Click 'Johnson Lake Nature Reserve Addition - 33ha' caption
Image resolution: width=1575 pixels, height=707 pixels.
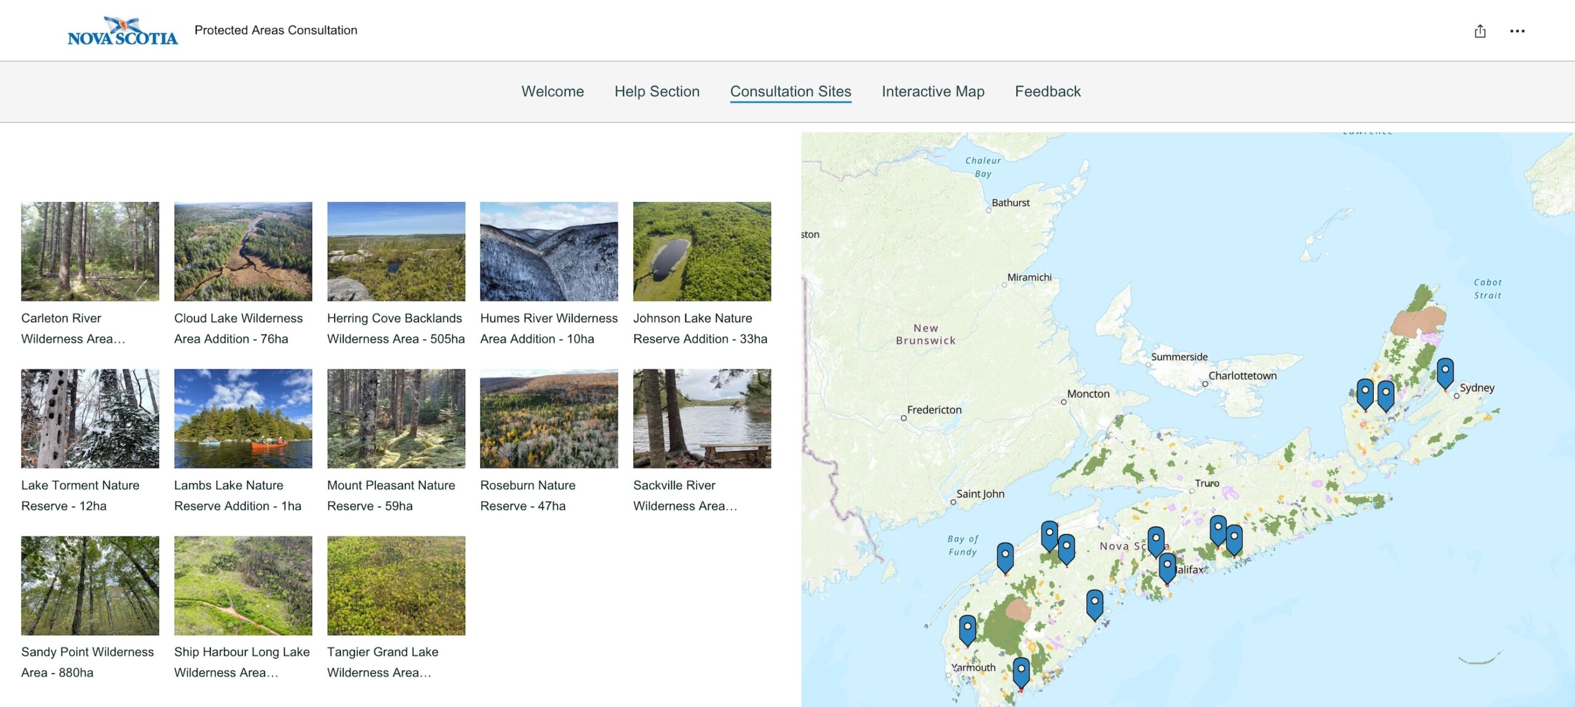point(700,328)
